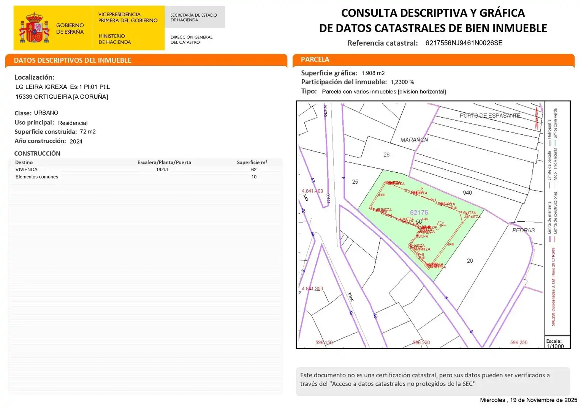Click coordinate label '596.200' at map bottom
Image resolution: width=581 pixels, height=410 pixels.
point(421,342)
